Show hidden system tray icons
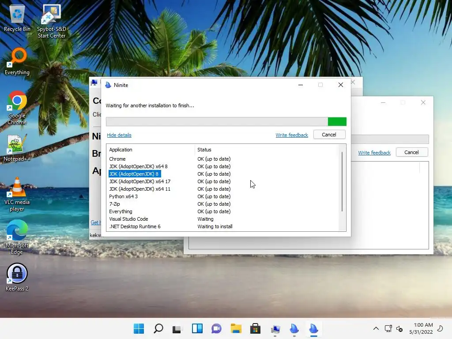The width and height of the screenshot is (452, 339). coord(376,328)
